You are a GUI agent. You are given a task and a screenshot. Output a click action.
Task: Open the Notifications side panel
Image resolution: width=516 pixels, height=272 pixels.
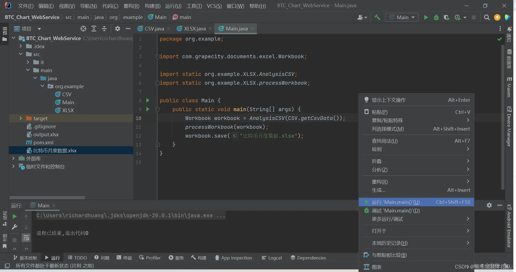[x=509, y=34]
